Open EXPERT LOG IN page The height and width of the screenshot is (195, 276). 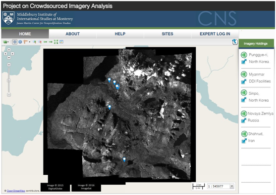[x=215, y=34]
